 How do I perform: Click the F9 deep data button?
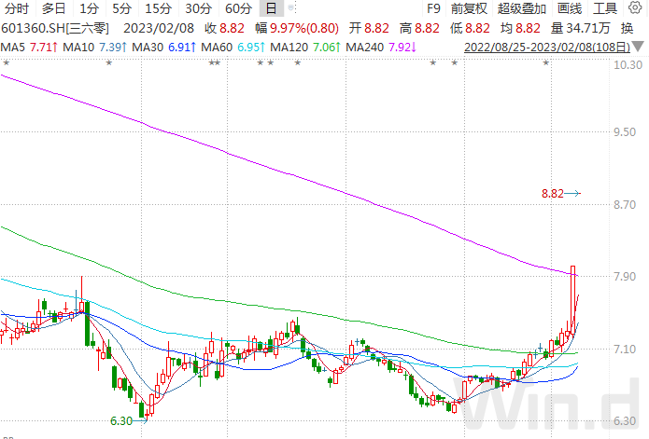tap(433, 7)
